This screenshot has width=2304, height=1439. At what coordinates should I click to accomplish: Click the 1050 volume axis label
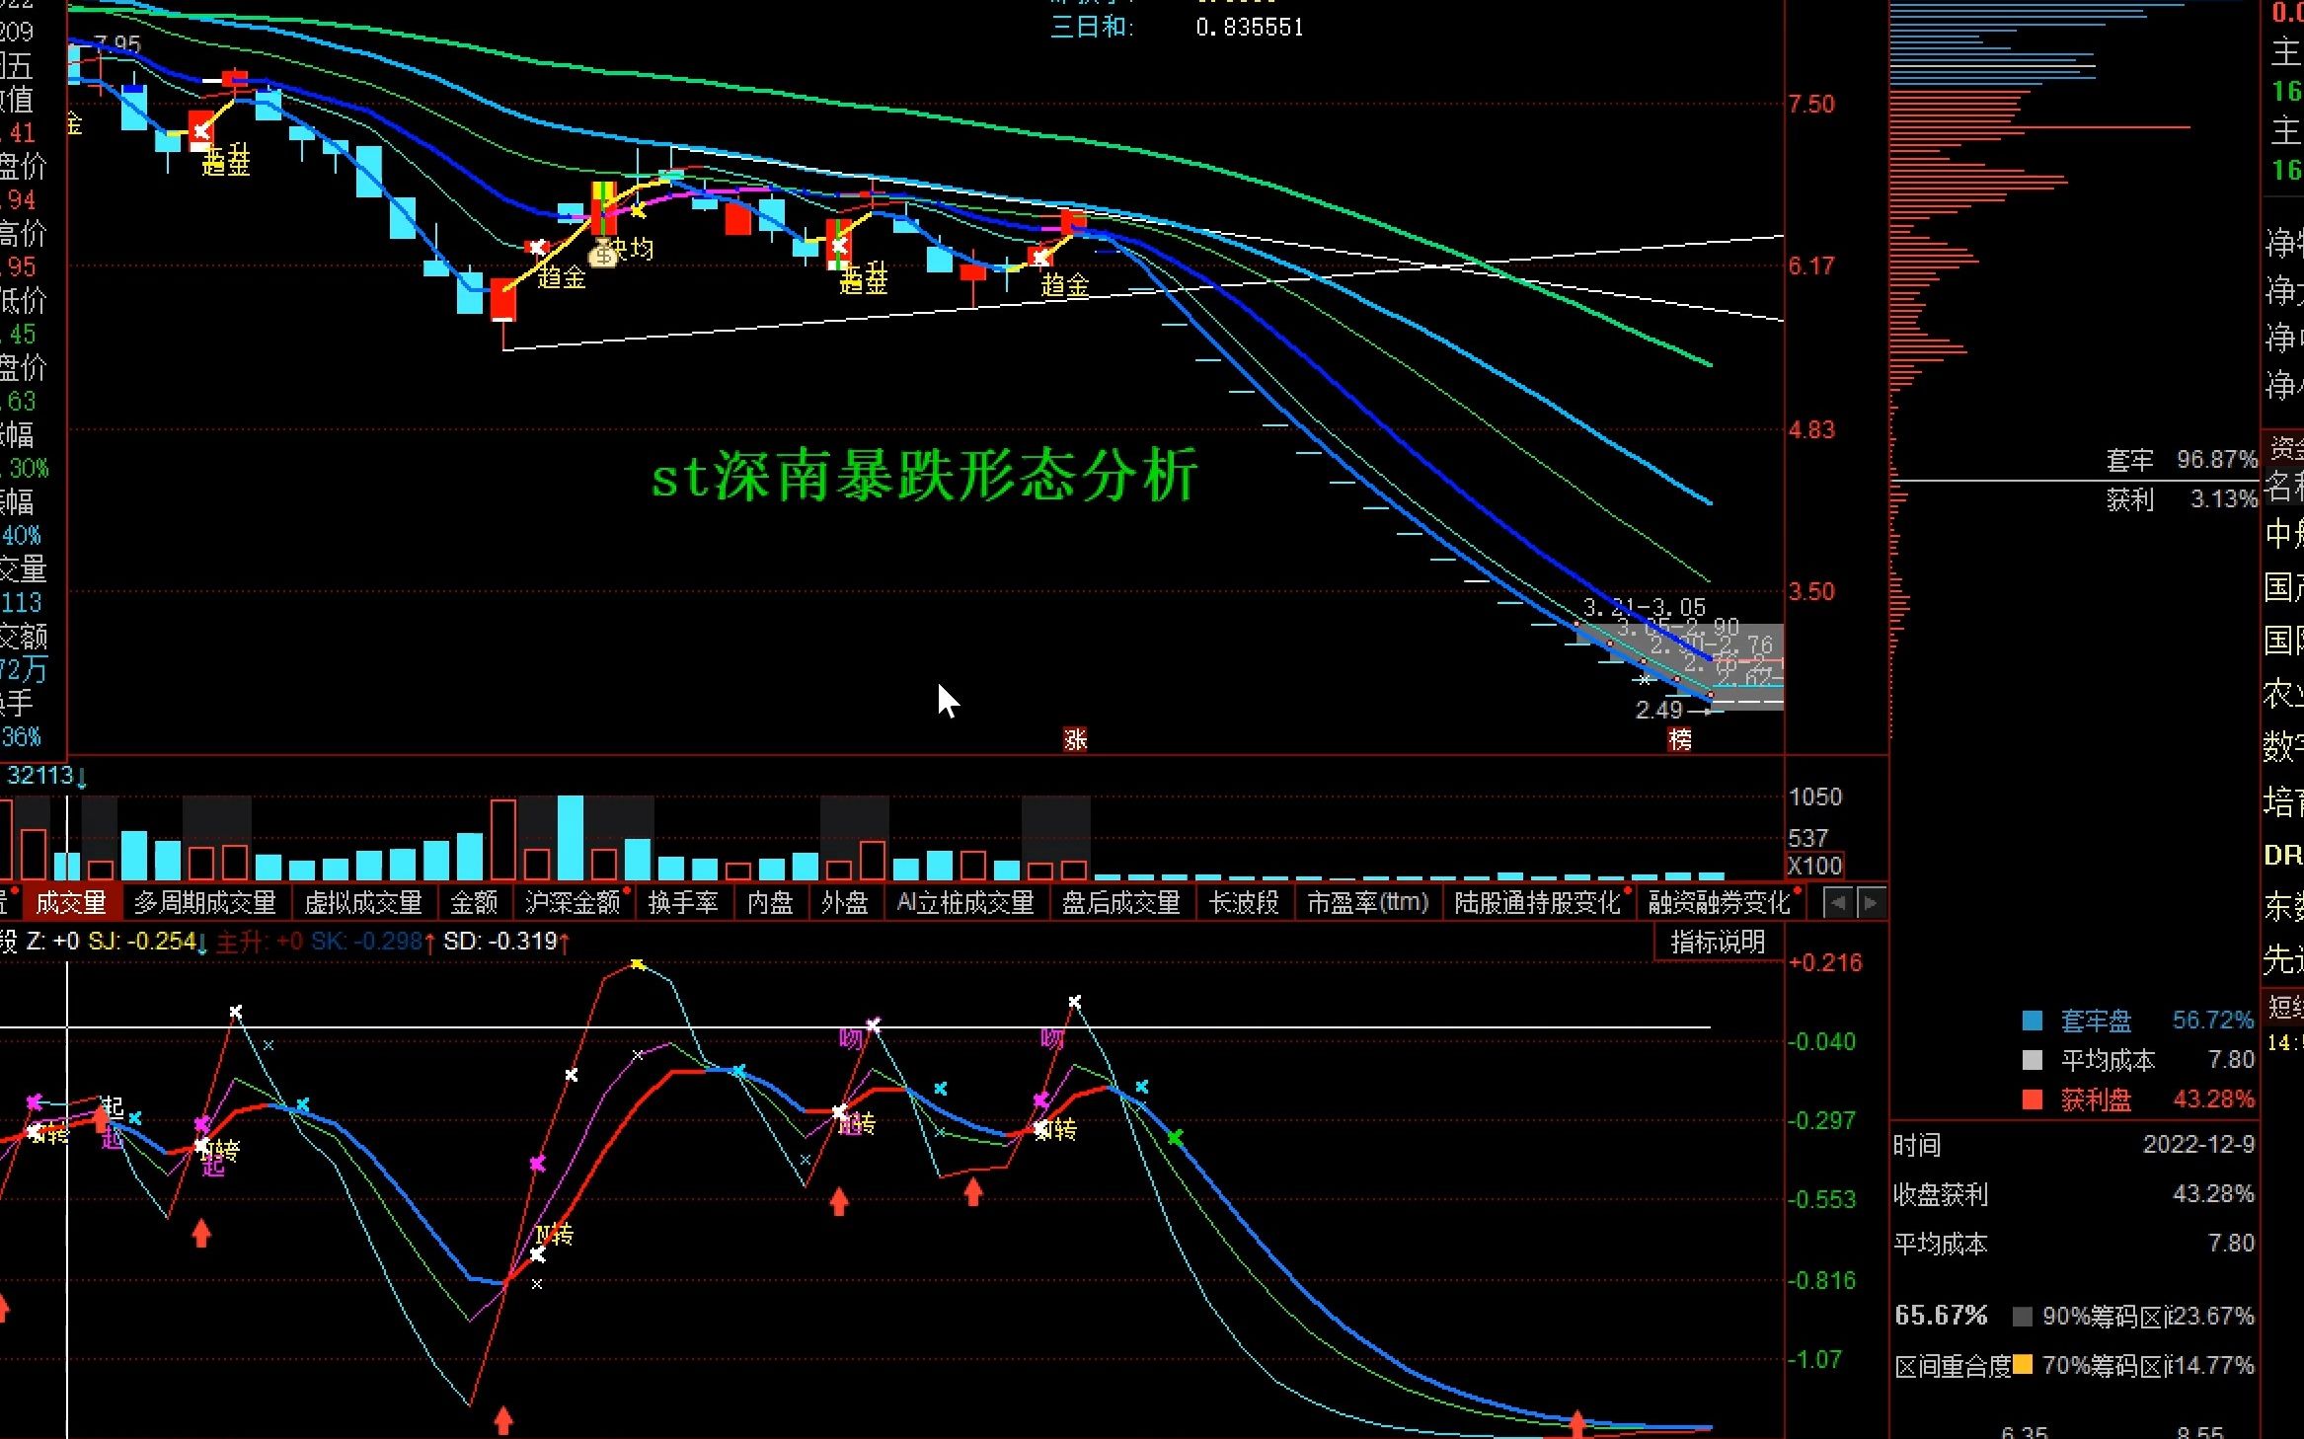[1814, 796]
